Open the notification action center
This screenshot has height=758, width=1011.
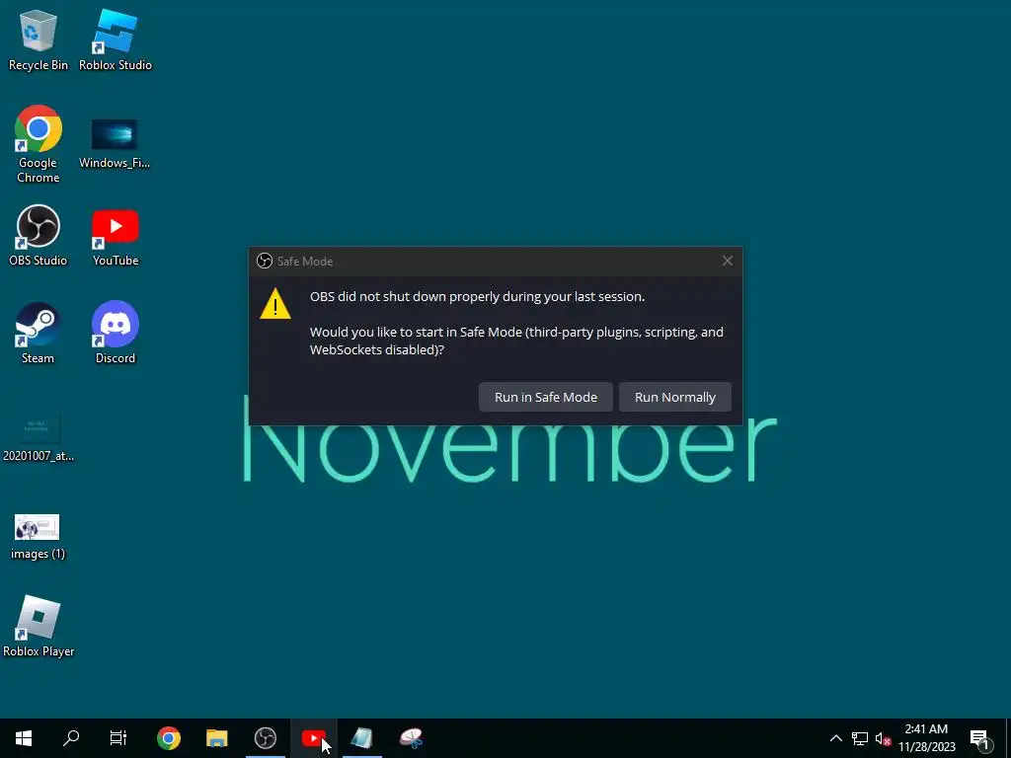[979, 738]
